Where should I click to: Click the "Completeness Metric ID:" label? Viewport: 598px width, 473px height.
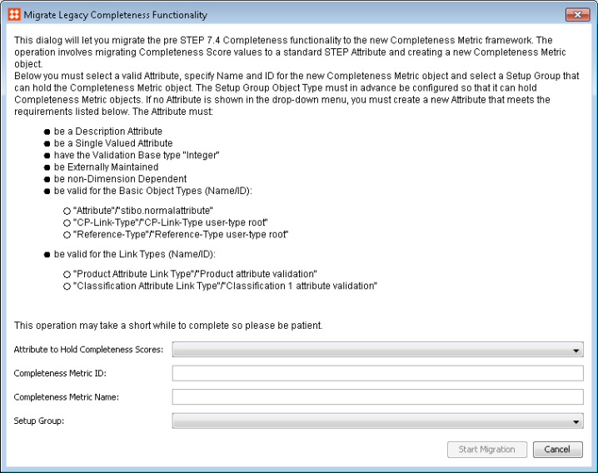pos(60,373)
